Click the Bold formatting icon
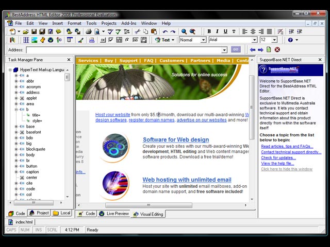330x247 pixels. [x=209, y=31]
